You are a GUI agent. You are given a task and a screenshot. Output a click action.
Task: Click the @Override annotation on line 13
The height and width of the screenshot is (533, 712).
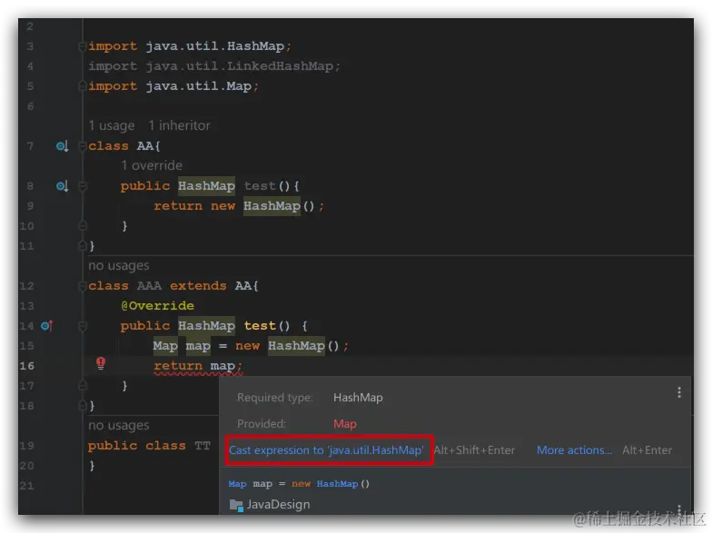click(x=158, y=305)
